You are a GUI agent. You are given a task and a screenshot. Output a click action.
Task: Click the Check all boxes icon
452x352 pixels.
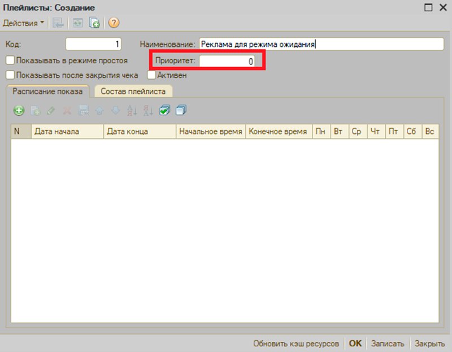(164, 110)
